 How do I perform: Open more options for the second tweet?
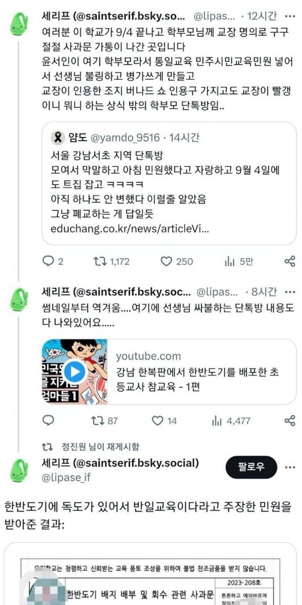[x=290, y=292]
